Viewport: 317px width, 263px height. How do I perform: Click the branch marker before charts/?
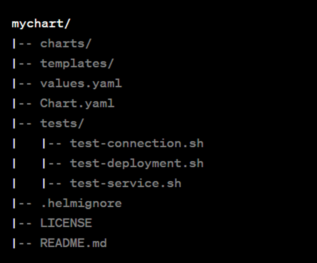pyautogui.click(x=22, y=44)
